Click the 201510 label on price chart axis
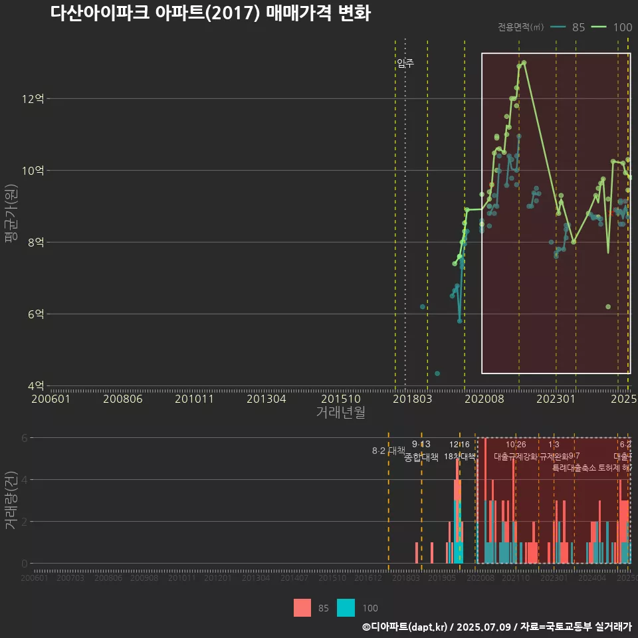The height and width of the screenshot is (638, 638). 341,399
